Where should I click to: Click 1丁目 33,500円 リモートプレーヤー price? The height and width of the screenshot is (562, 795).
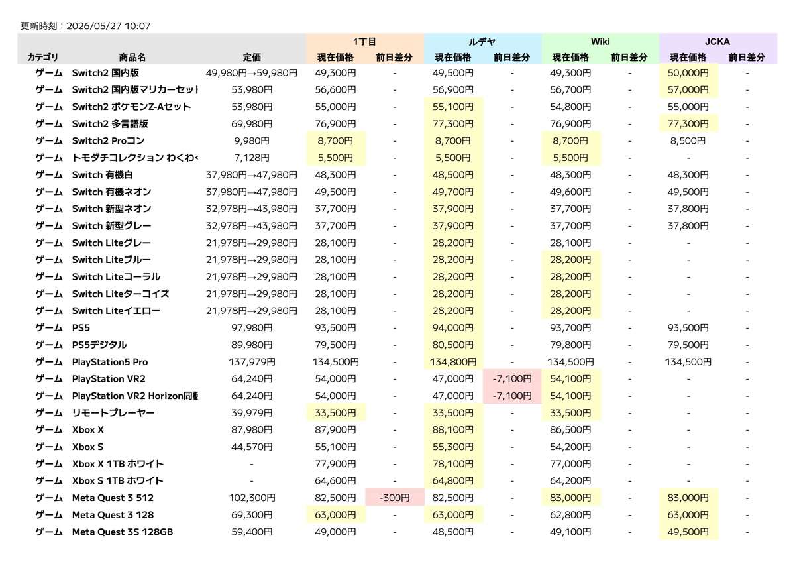[336, 413]
